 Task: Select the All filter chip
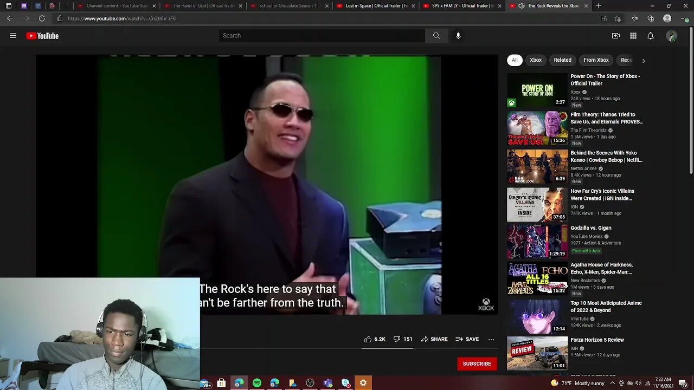515,60
